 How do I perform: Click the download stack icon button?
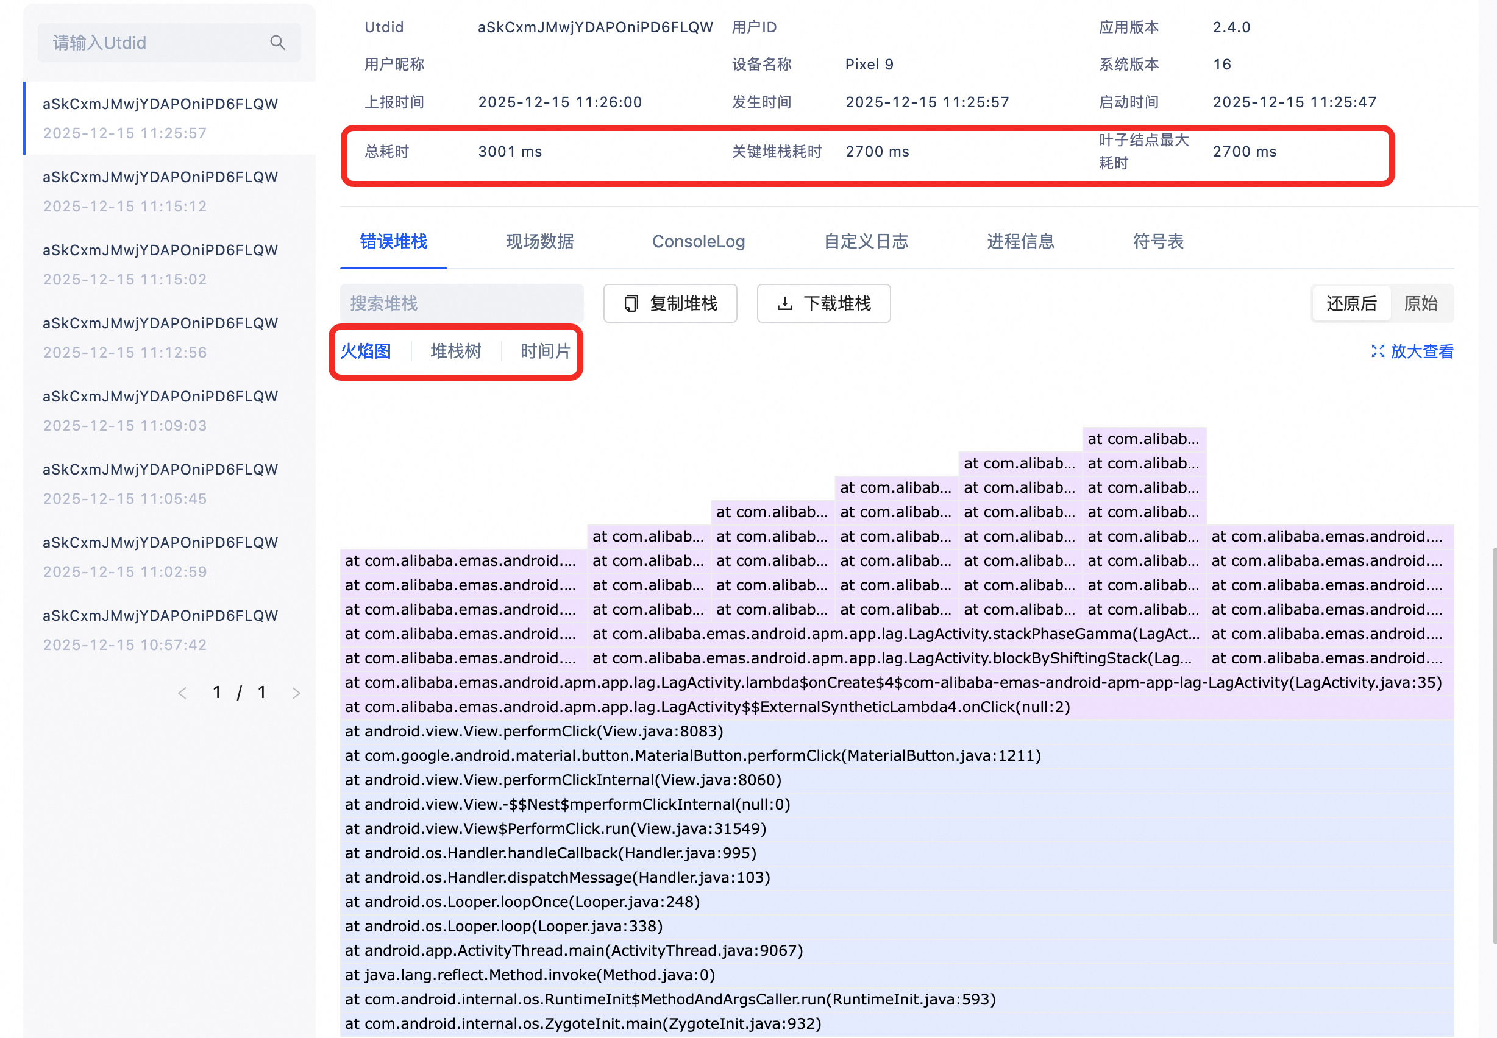(x=784, y=304)
